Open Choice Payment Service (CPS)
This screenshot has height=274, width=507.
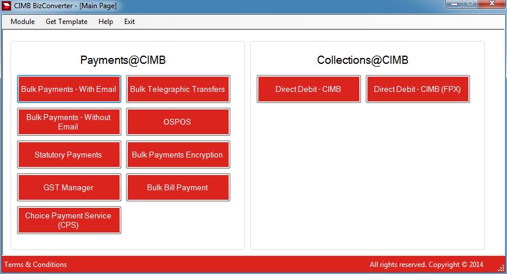[69, 220]
